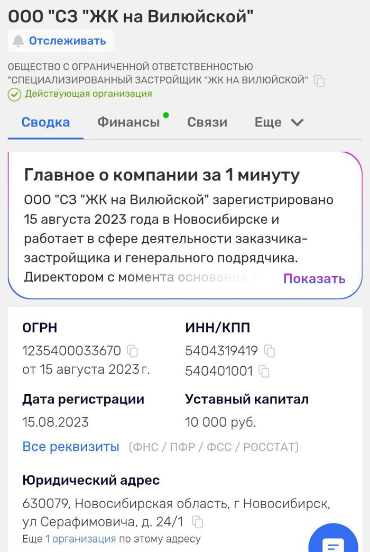Click the ФНС / ПФР / ФСС / РОССТАТ text

point(214,447)
